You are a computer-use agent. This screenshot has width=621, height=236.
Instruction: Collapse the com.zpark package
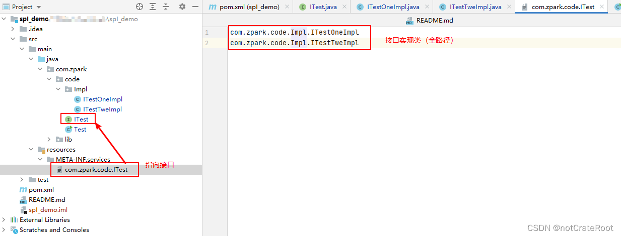point(41,69)
